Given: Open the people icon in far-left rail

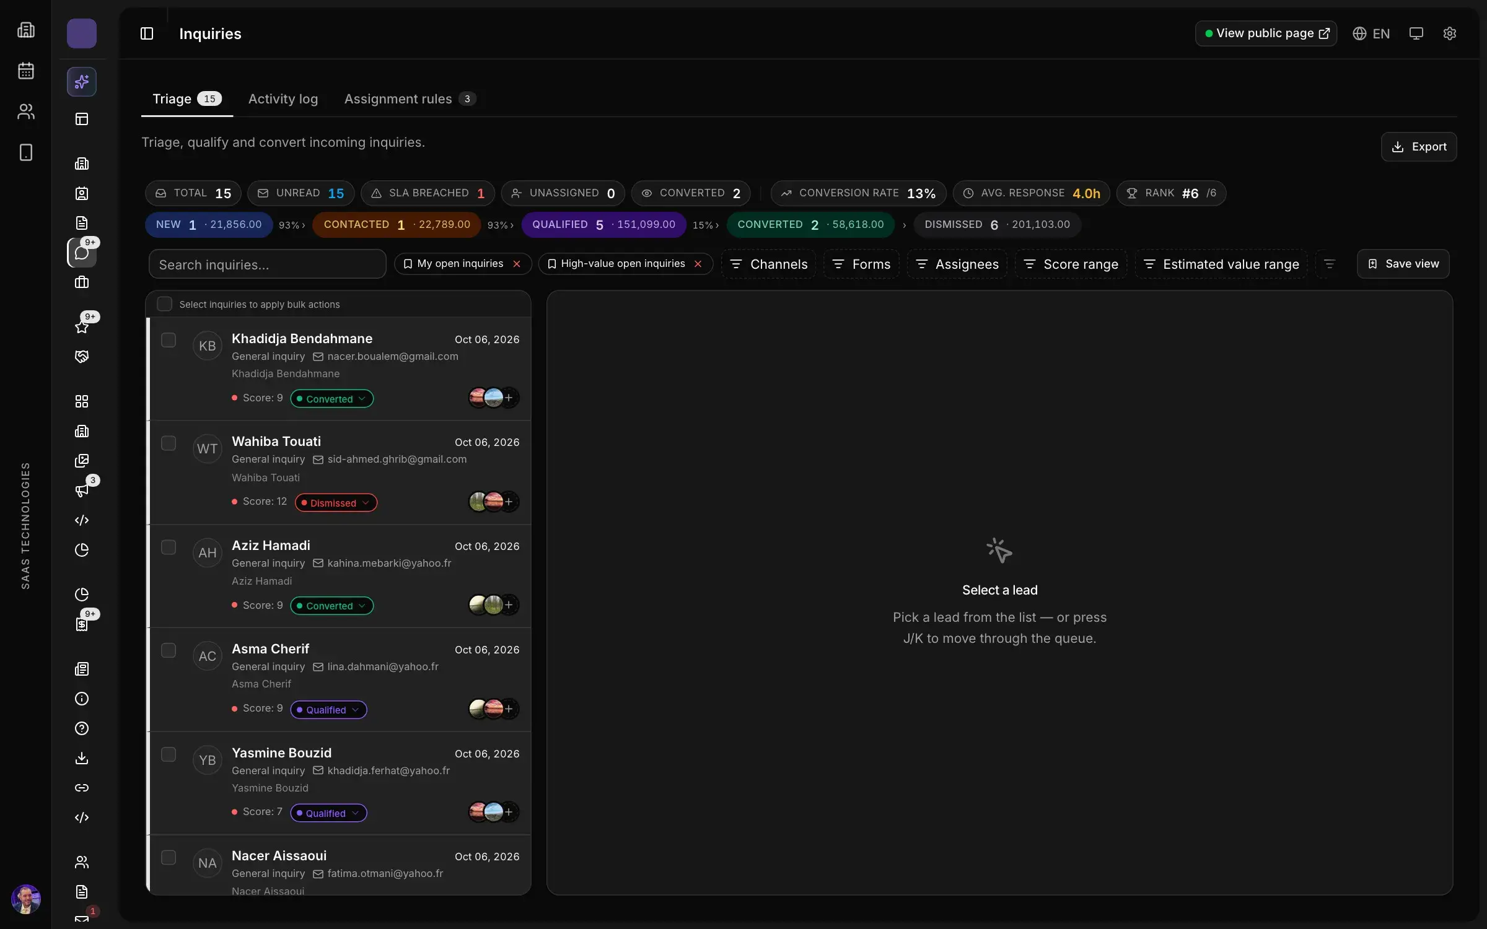Looking at the screenshot, I should (25, 111).
